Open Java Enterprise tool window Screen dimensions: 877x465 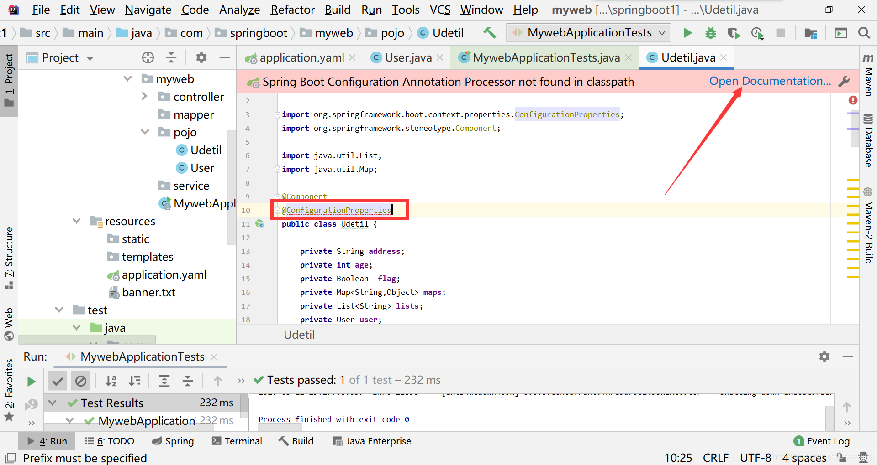coord(372,441)
